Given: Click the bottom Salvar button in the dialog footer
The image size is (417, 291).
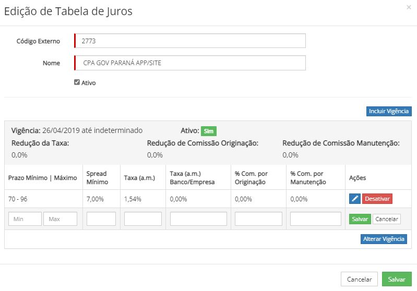Looking at the screenshot, I should pos(397,279).
